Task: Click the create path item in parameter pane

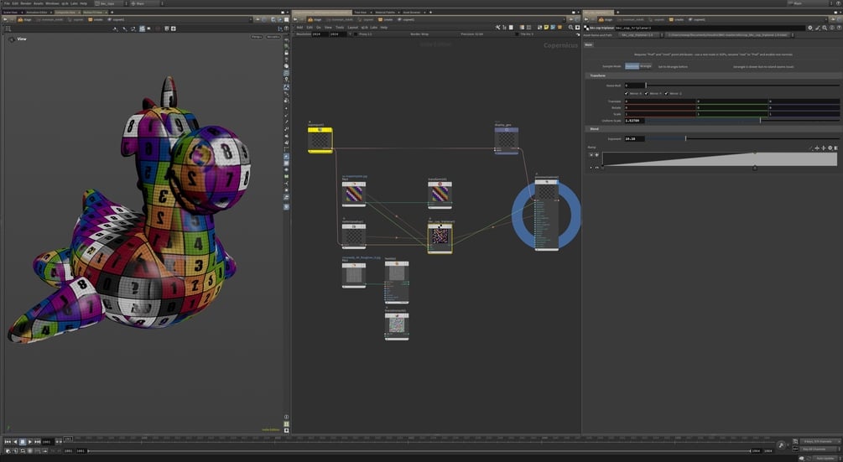Action: point(676,19)
